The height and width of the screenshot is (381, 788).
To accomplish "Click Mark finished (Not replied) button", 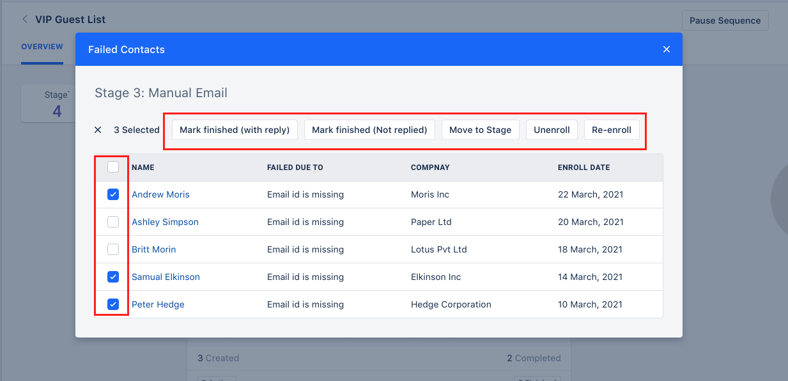I will (369, 130).
